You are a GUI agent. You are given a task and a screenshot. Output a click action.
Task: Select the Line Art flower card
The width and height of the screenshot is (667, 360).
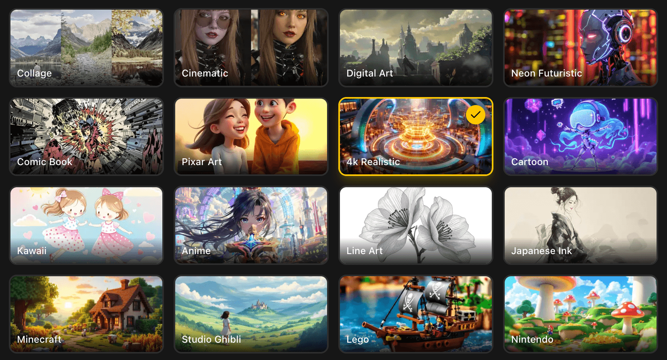(416, 226)
